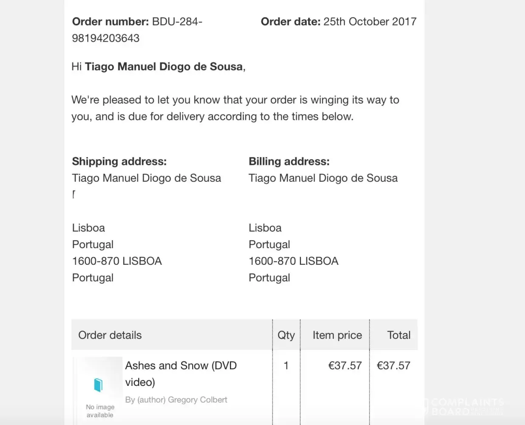Click the item price €37.57 amount
Viewport: 525px width, 425px height.
pyautogui.click(x=345, y=365)
